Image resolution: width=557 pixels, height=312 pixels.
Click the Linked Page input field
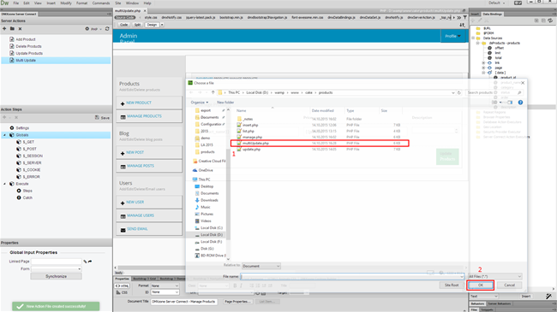pos(56,262)
